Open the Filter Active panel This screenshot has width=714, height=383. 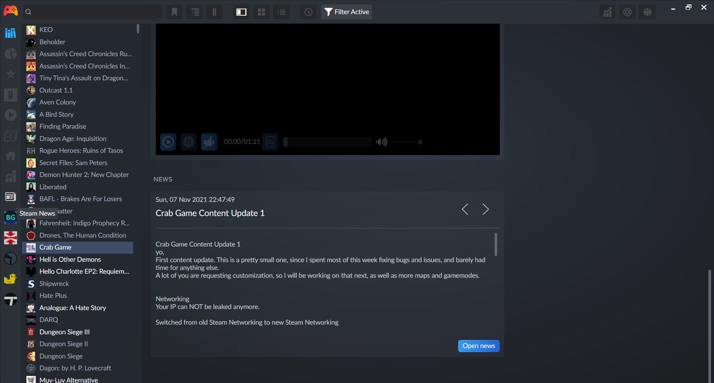point(347,12)
